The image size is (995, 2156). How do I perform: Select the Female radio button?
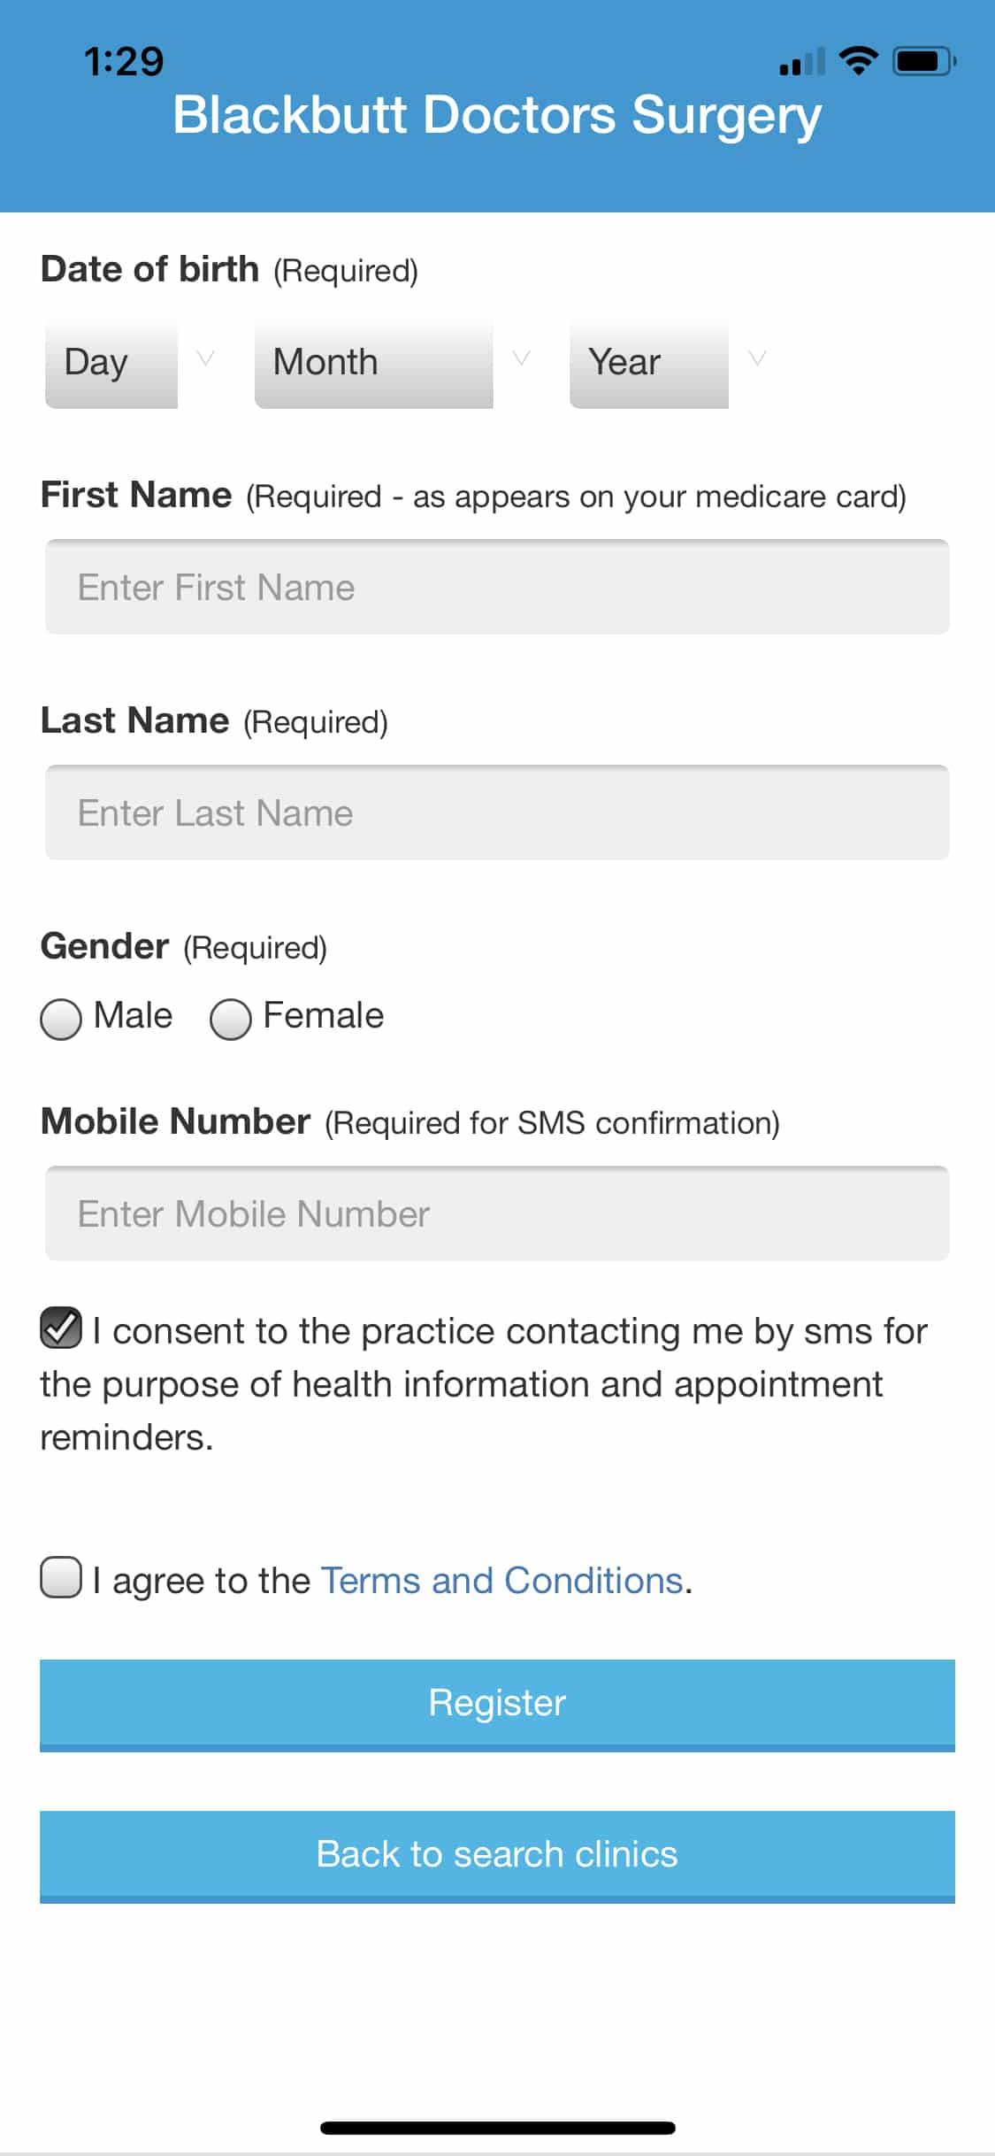231,1019
